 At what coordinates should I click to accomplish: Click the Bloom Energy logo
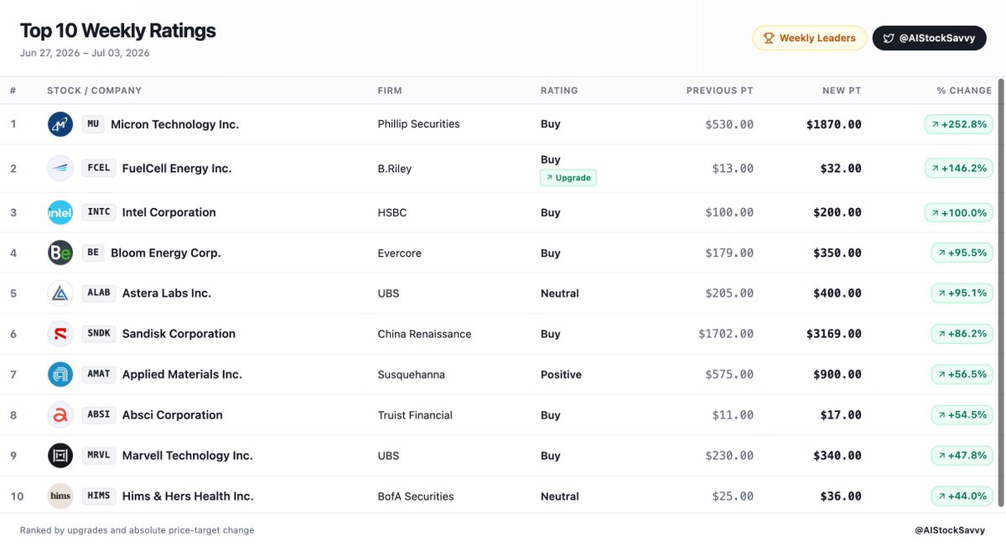(x=60, y=253)
